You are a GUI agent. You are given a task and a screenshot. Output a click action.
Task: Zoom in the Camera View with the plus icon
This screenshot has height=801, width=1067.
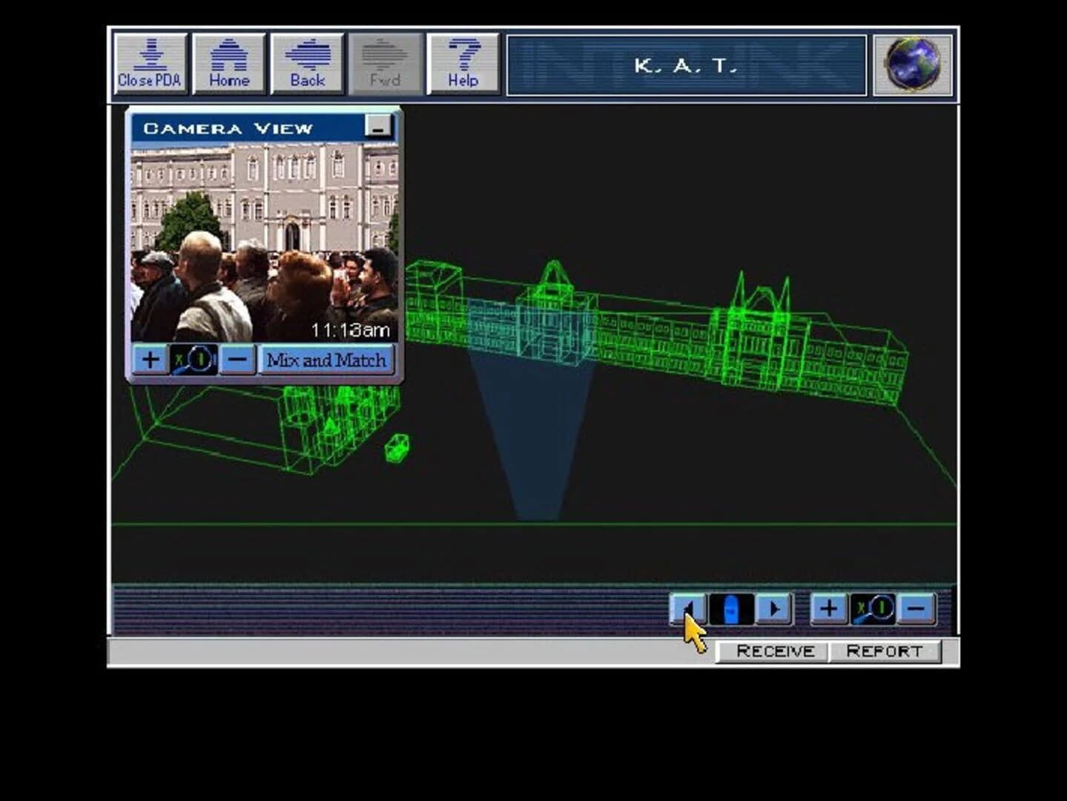tap(151, 360)
